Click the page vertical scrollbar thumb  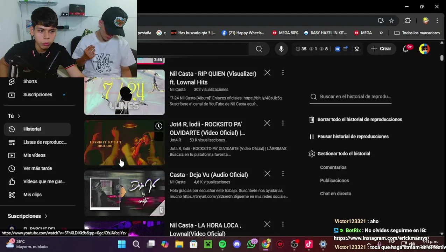tap(442, 58)
